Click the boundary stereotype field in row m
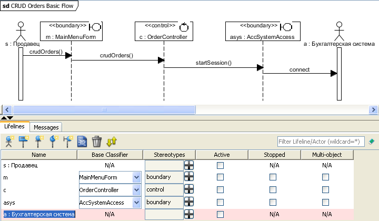379x221 pixels. click(x=164, y=177)
